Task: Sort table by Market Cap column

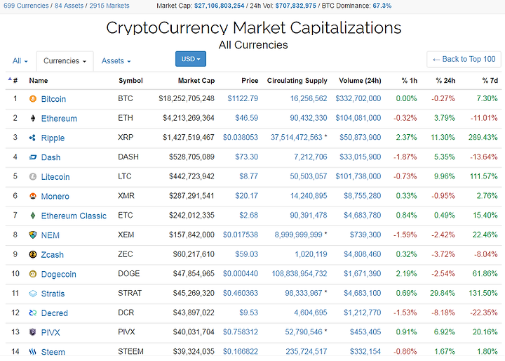Action: click(x=196, y=80)
